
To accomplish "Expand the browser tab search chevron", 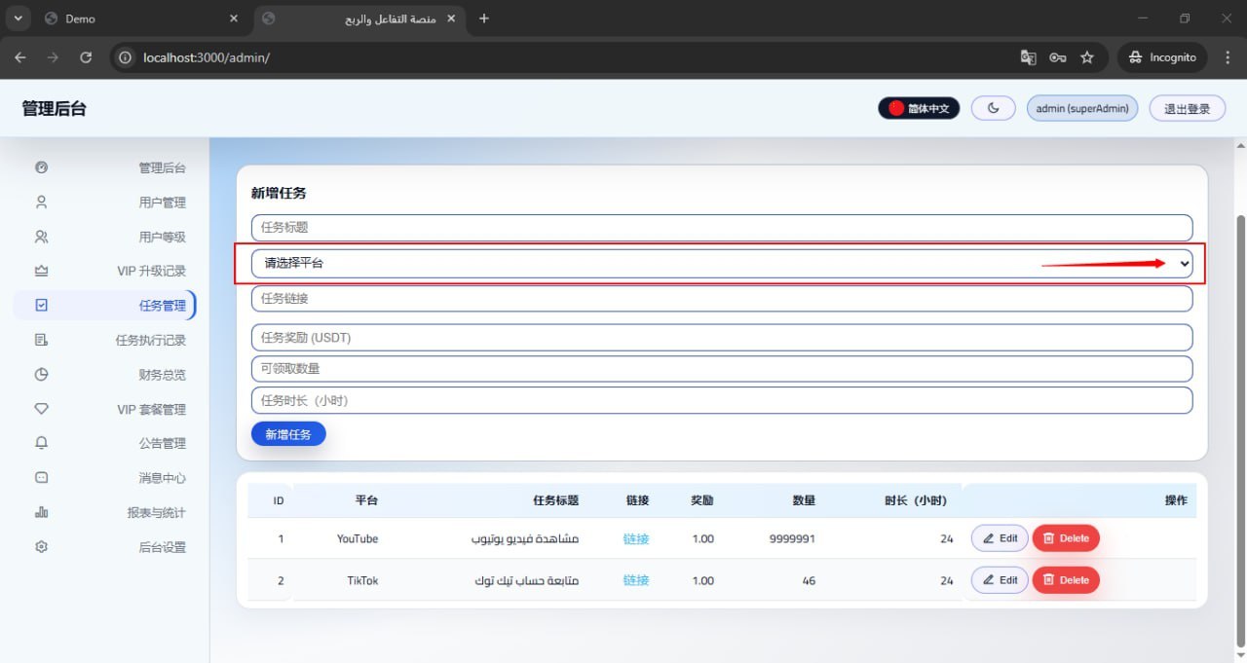I will point(18,18).
